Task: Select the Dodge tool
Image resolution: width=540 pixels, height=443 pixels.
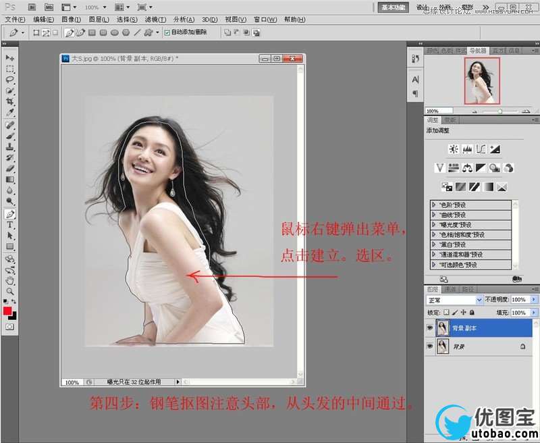Action: click(x=10, y=201)
